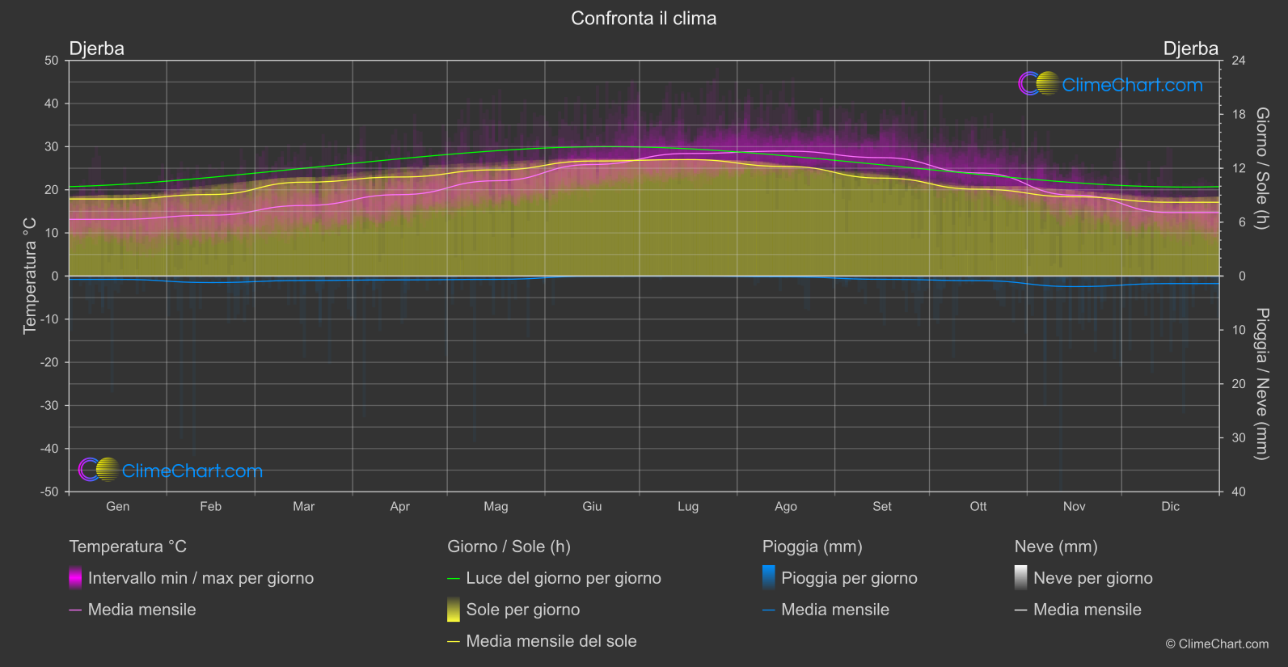Click the 'Neve (mm)' legend heading
The width and height of the screenshot is (1288, 667).
coord(1056,547)
